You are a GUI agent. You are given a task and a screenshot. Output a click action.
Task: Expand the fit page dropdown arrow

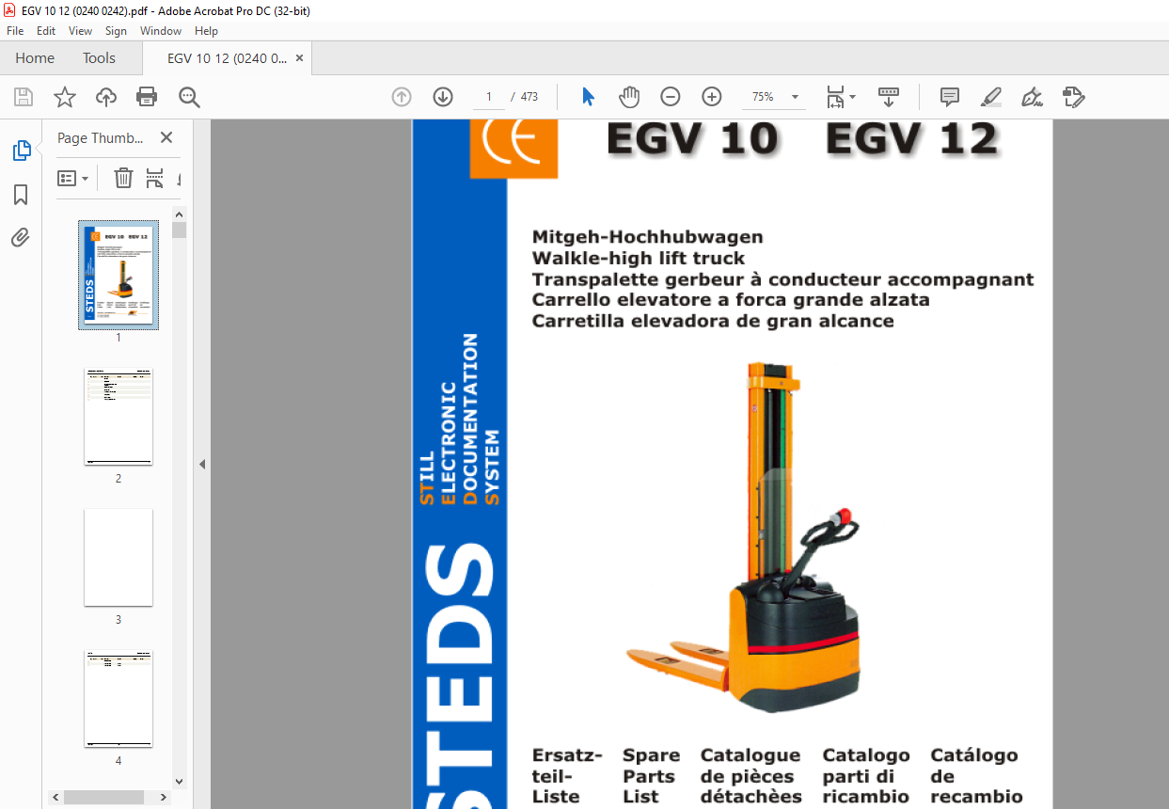(852, 97)
